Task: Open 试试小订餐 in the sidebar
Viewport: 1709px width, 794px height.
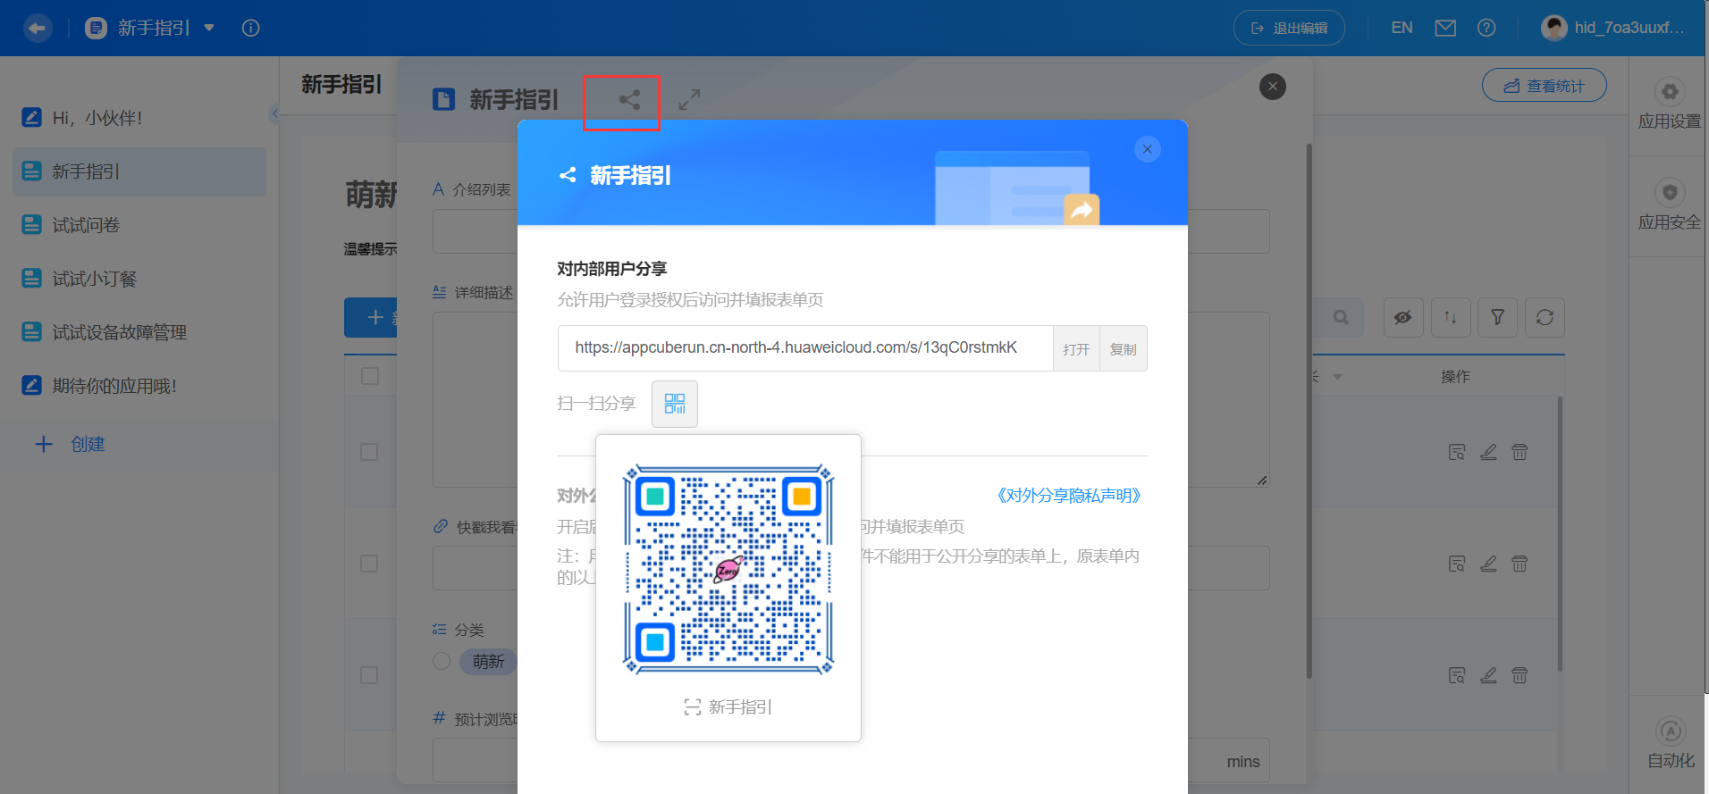Action: [x=139, y=279]
